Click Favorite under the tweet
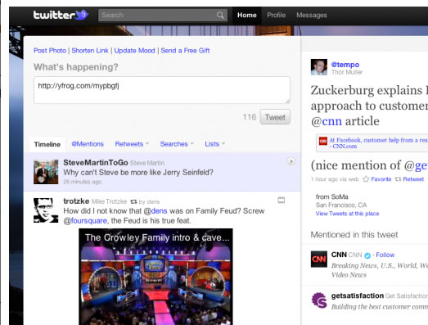 381,179
